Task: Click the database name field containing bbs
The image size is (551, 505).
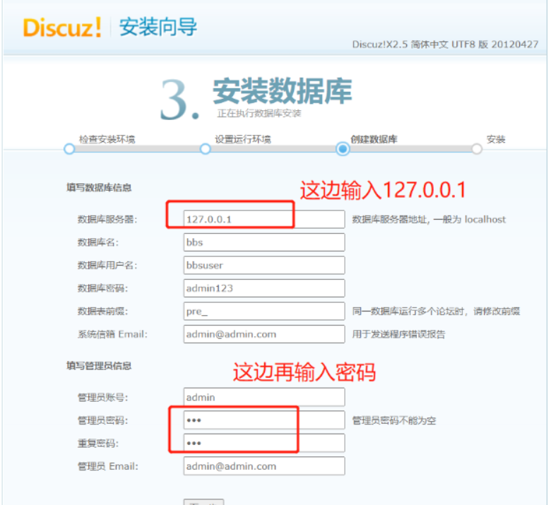Action: click(264, 242)
